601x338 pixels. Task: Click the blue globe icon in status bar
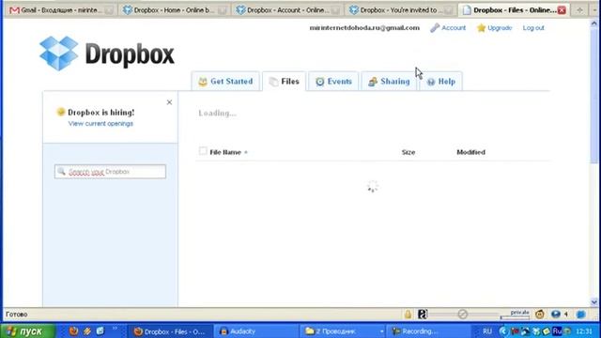pos(555,315)
